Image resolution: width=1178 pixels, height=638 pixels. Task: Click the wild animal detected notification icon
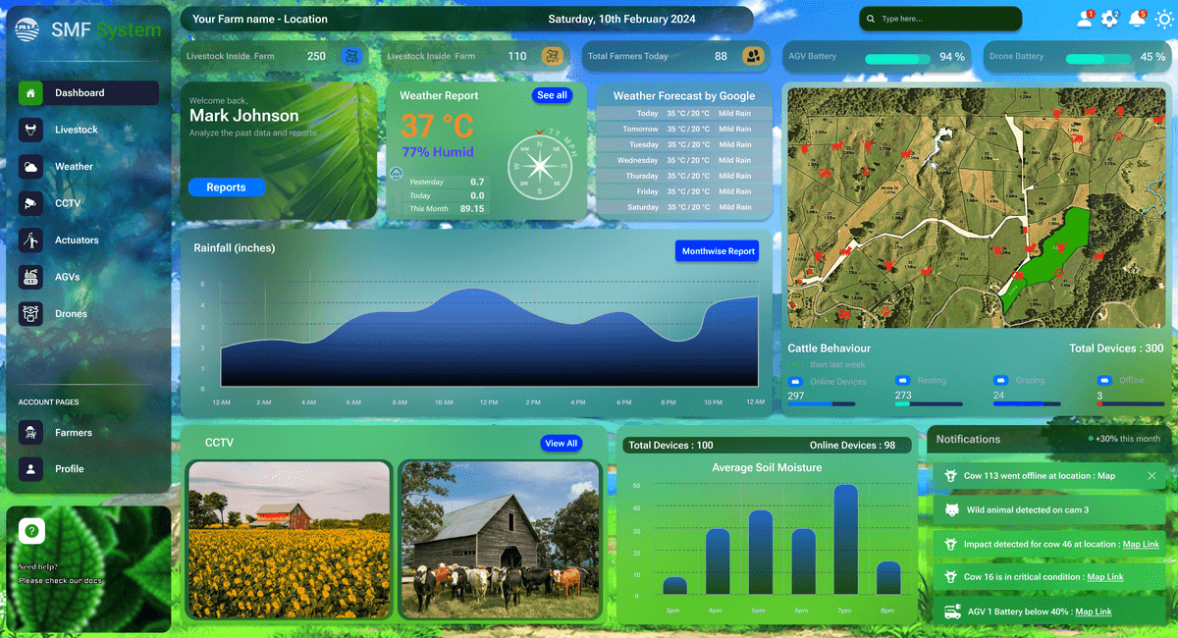950,509
